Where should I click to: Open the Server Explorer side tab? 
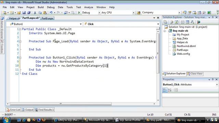point(2,28)
